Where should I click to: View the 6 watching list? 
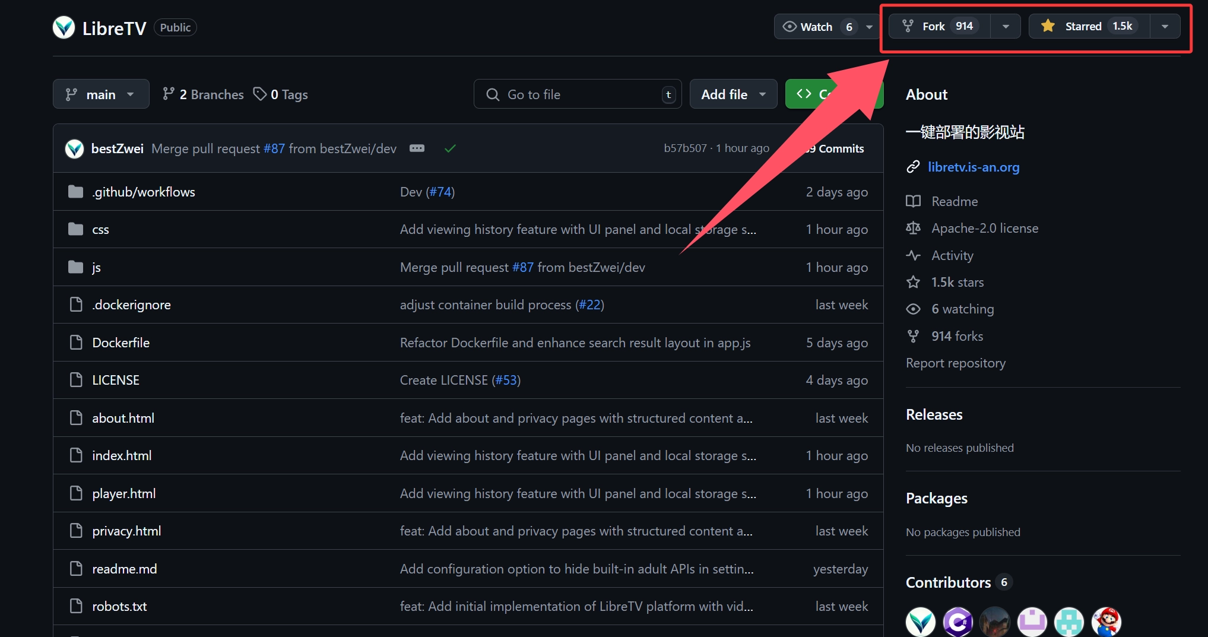tap(962, 309)
